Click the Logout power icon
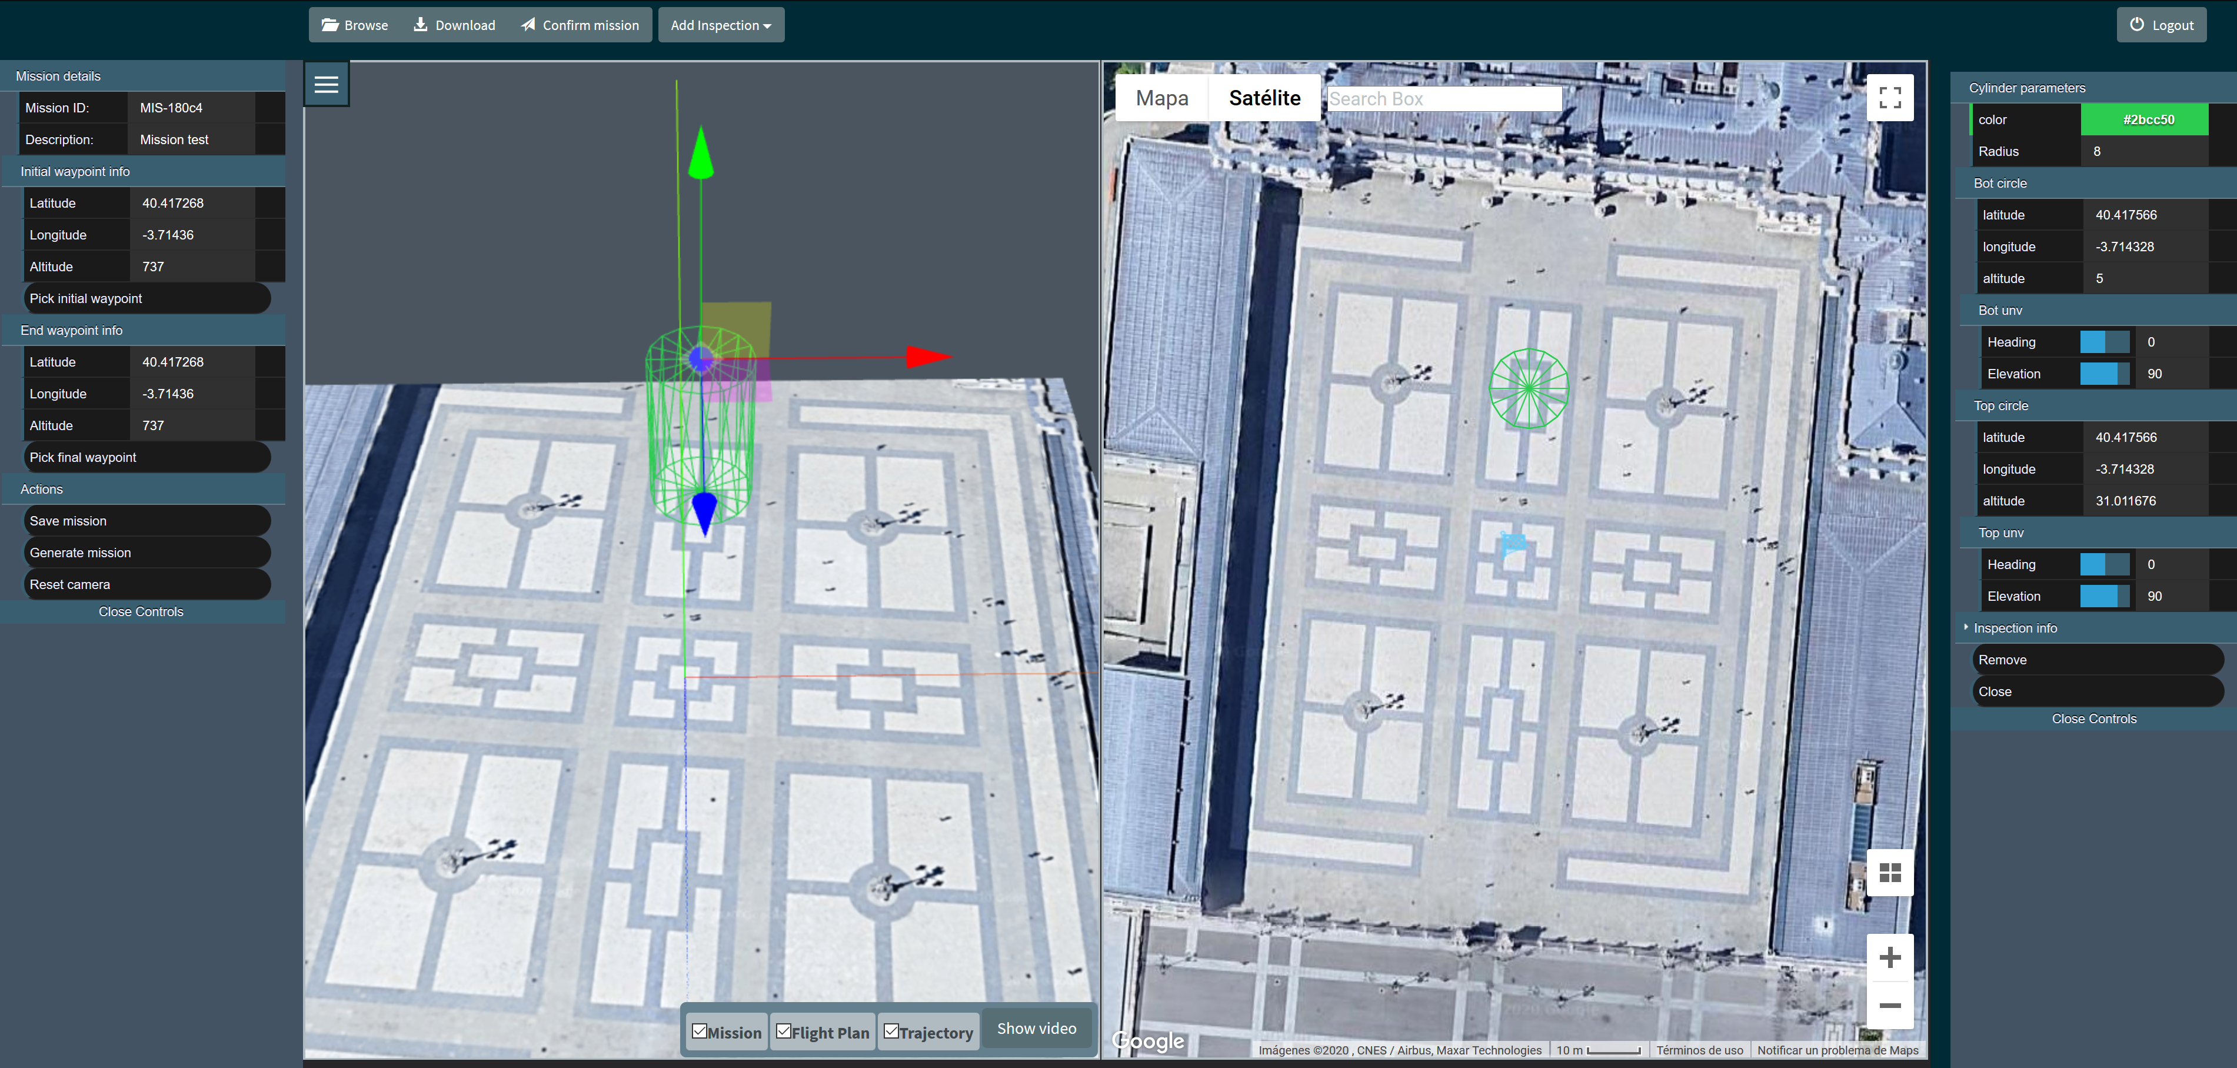 (2137, 24)
